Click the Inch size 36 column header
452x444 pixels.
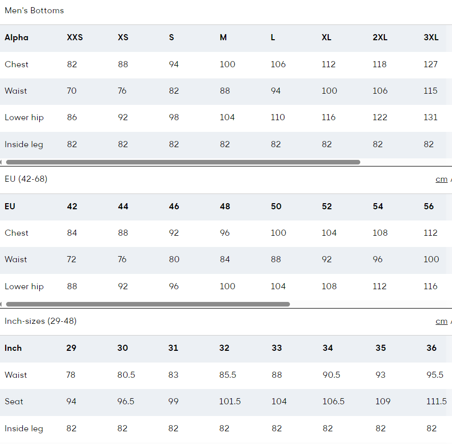(x=432, y=348)
